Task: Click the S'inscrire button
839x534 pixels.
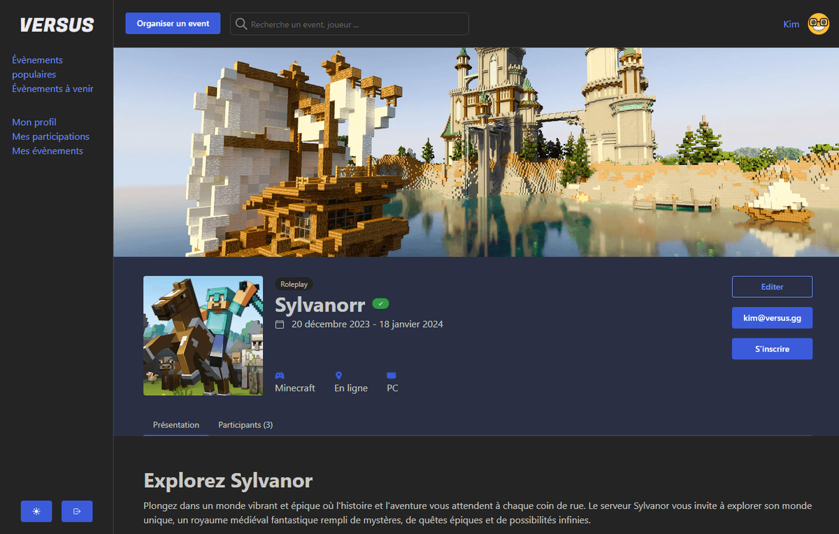Action: (772, 349)
